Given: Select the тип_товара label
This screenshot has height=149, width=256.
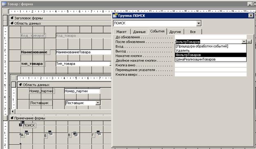Looking at the screenshot, I should [x=33, y=64].
